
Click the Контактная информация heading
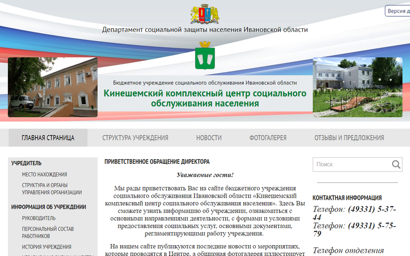(347, 198)
